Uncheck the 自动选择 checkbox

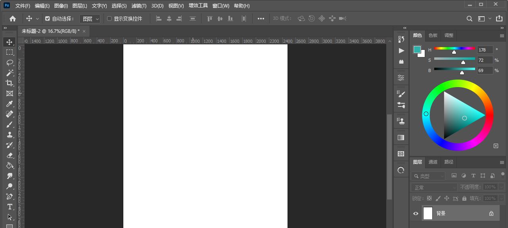click(x=48, y=19)
